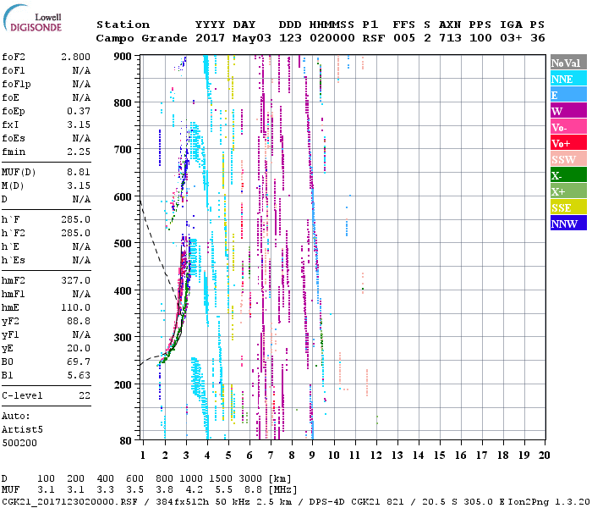Click the 10 MHz frequency axis label

pyautogui.click(x=334, y=456)
